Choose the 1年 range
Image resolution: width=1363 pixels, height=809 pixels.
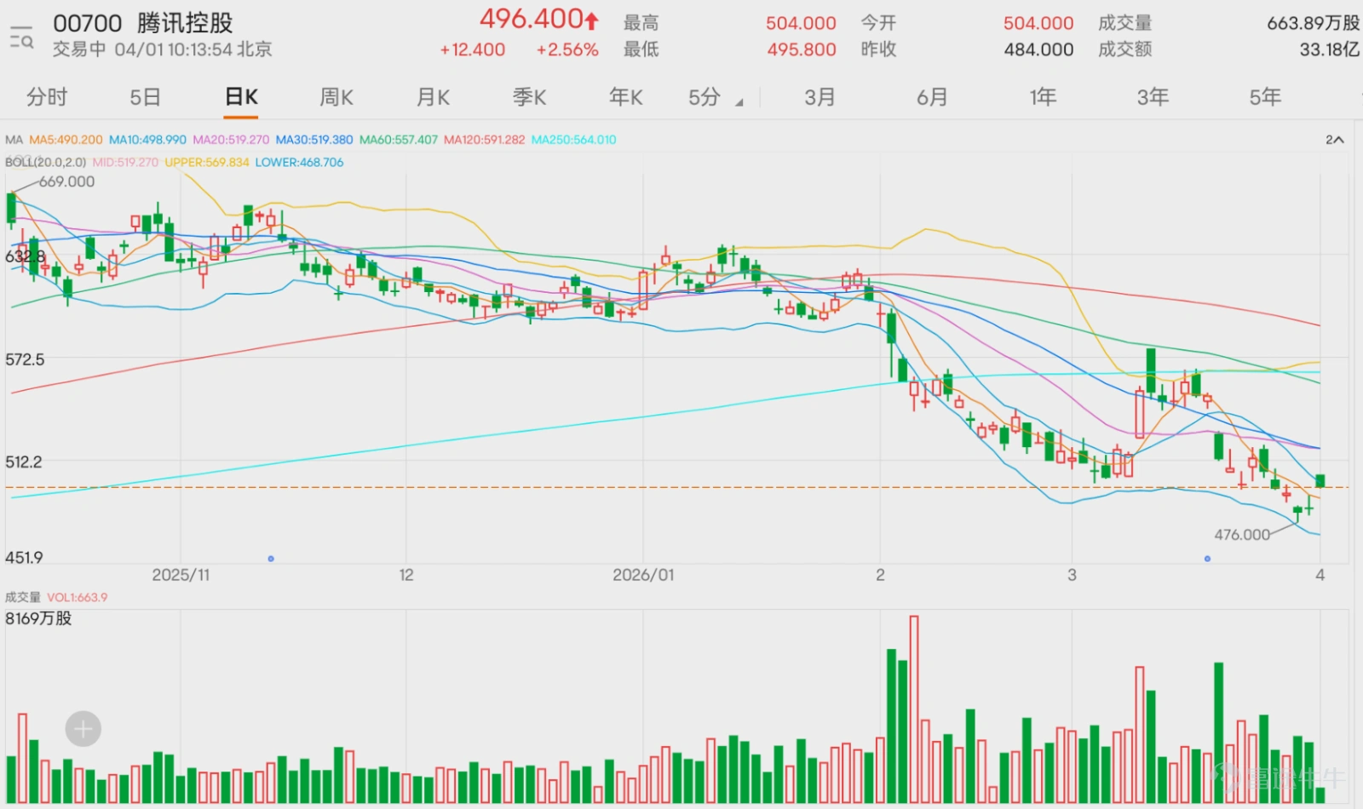point(1043,97)
